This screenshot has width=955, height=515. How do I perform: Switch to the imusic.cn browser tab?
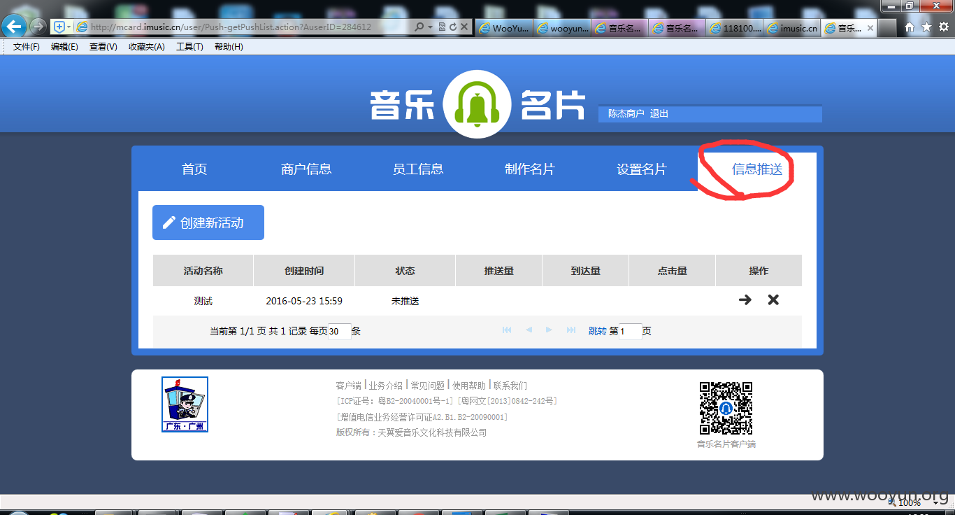pyautogui.click(x=792, y=29)
